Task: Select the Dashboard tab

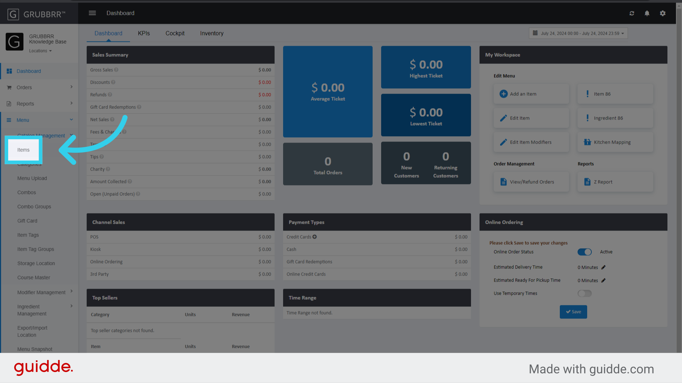Action: point(108,33)
